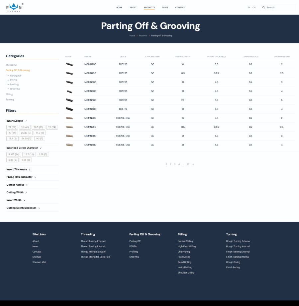Go to the CONTACT page in navigation
This screenshot has width=299, height=306.
(x=180, y=7)
